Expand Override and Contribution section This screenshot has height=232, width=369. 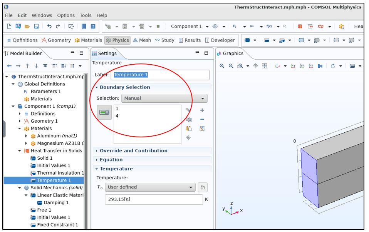point(96,151)
